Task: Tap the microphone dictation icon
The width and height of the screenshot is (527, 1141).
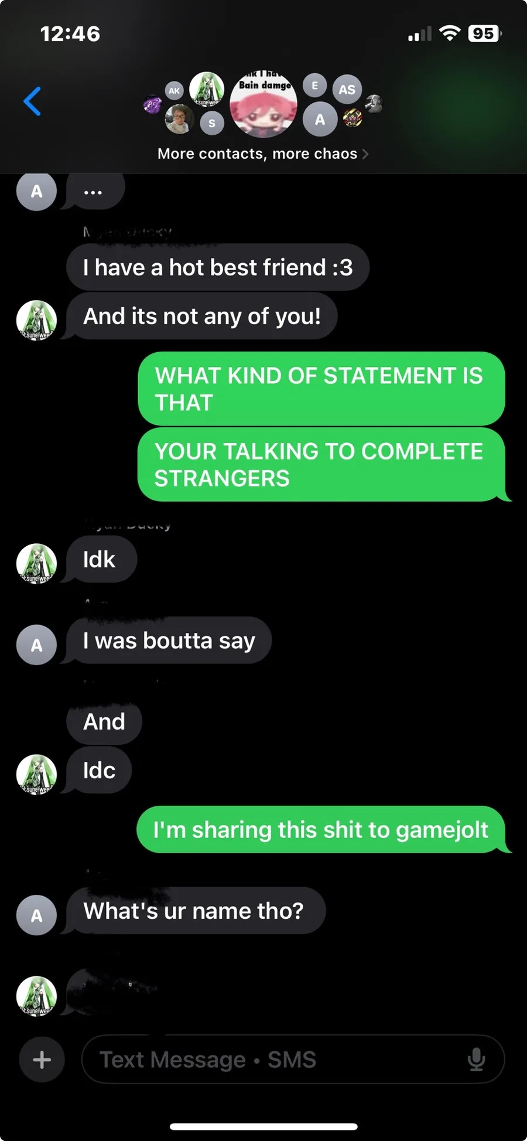Action: (476, 1059)
